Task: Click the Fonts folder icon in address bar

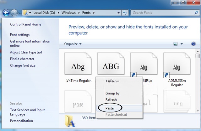Action: tap(25, 13)
